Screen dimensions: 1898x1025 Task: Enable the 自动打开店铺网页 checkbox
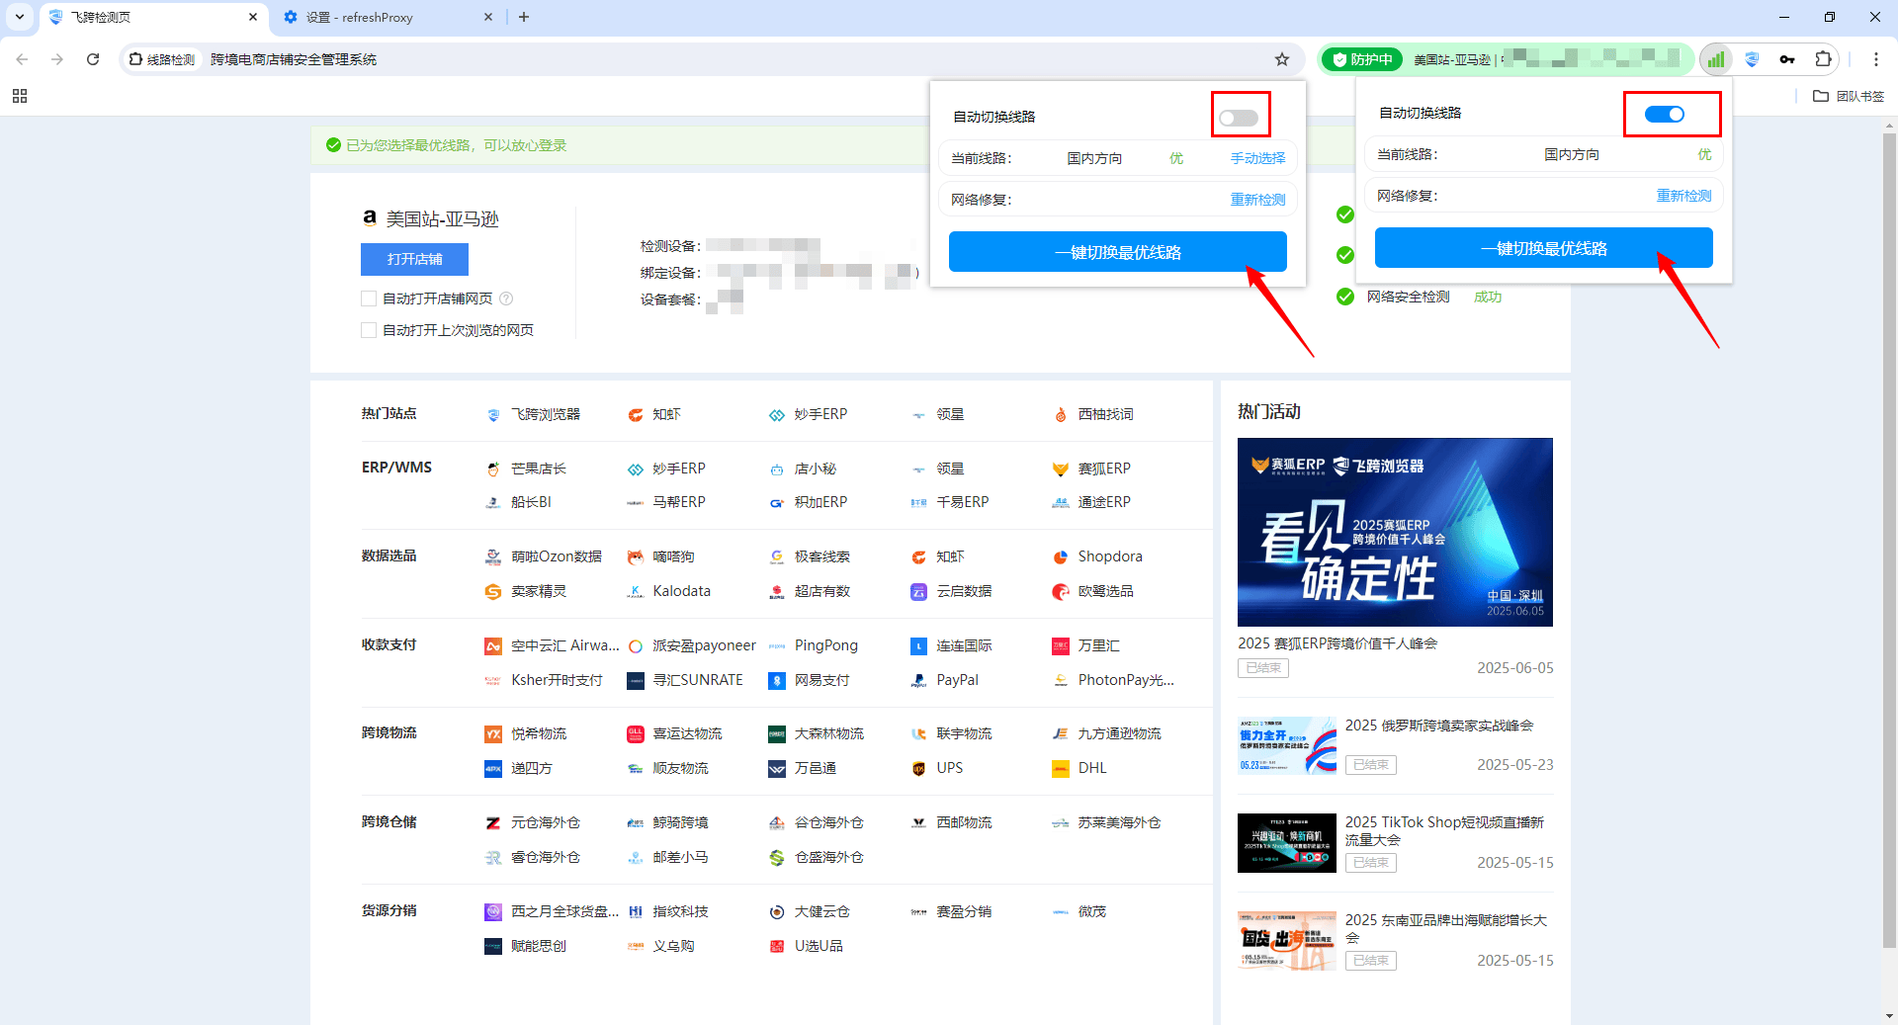point(369,299)
